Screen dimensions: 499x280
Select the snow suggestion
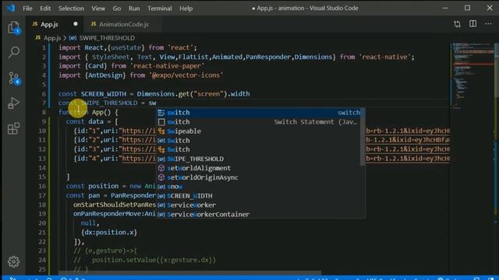click(x=260, y=187)
